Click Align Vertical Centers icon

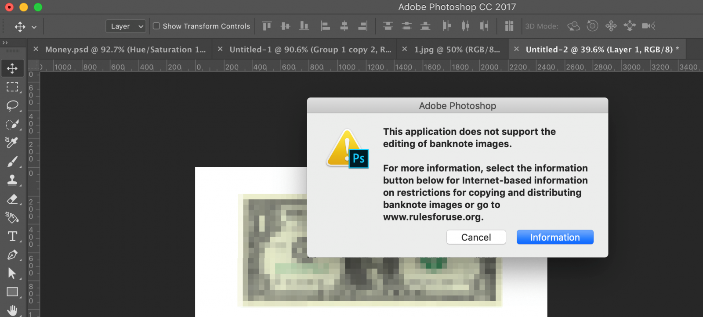click(x=286, y=26)
